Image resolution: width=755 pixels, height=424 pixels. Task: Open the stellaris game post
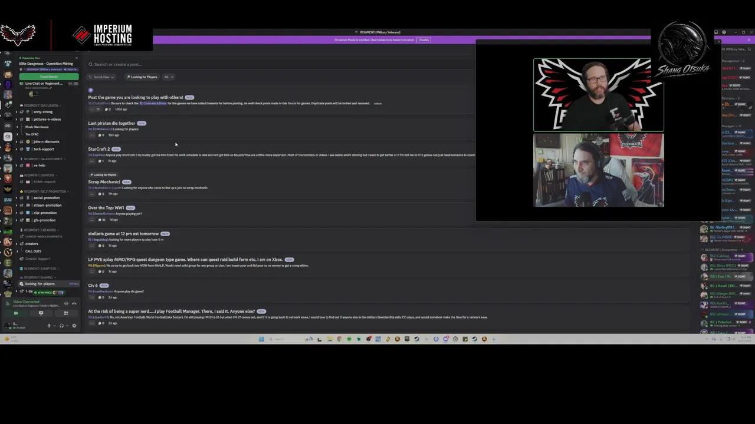tap(123, 234)
